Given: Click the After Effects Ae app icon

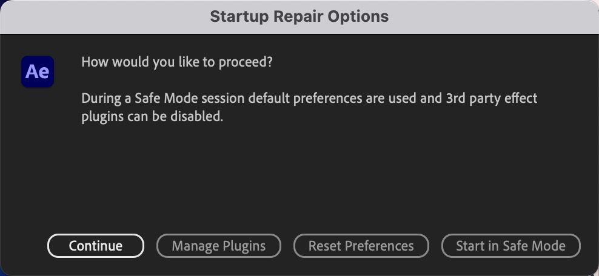Looking at the screenshot, I should tap(38, 71).
